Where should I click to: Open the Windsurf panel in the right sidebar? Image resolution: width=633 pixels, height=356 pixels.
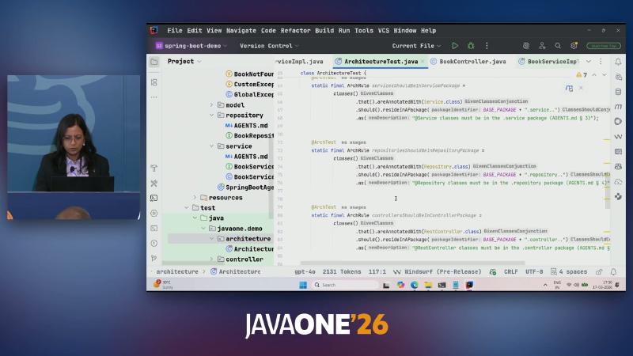618,136
